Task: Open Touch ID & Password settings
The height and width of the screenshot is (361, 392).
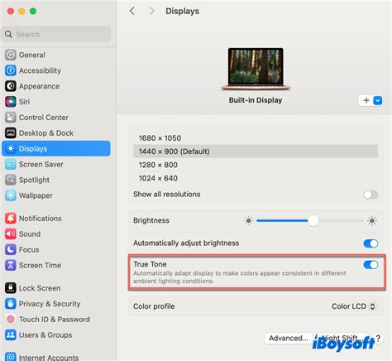Action: pyautogui.click(x=56, y=319)
